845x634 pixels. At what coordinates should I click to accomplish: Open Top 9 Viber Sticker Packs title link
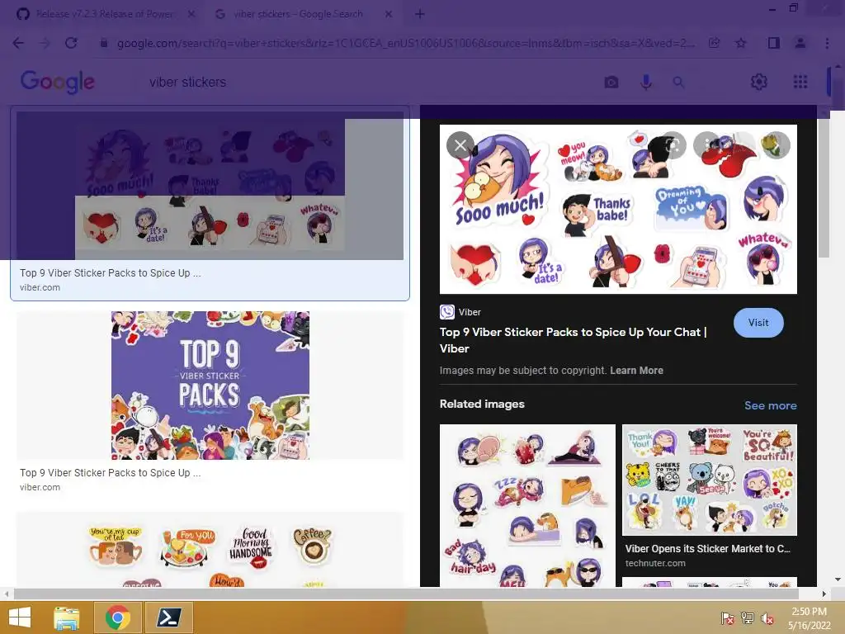(574, 340)
